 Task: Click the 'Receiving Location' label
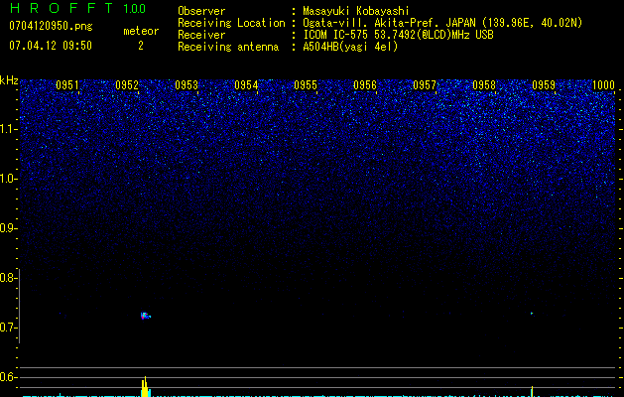coord(231,23)
